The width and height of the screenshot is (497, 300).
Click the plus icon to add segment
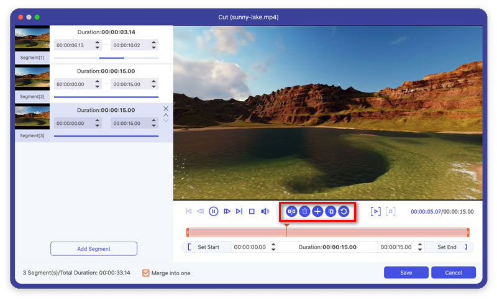point(317,212)
